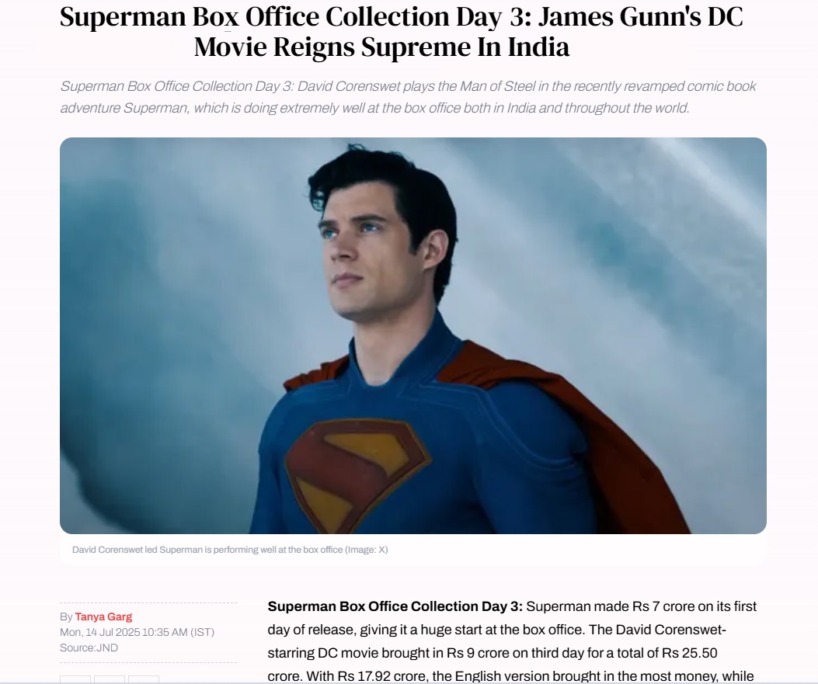Click the Superman hero image

point(413,335)
